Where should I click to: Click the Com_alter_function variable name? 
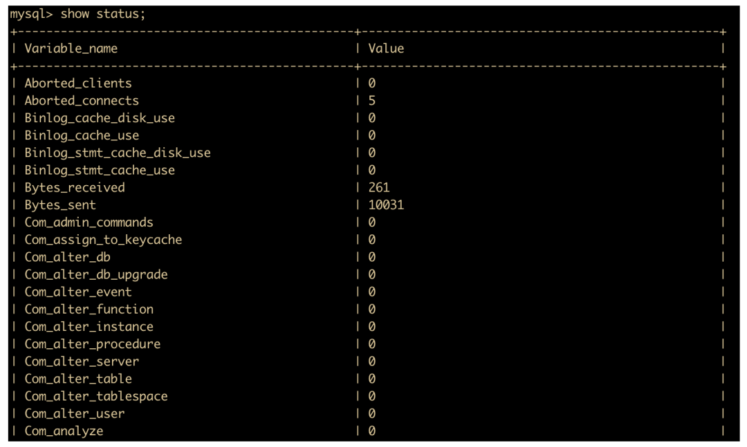89,309
